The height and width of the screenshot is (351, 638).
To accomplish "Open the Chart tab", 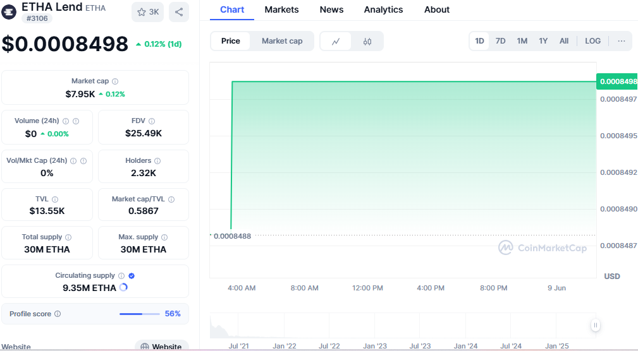I will 232,9.
